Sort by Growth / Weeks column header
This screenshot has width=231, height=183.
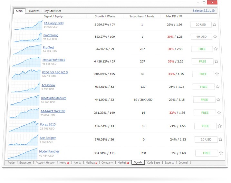pyautogui.click(x=105, y=16)
